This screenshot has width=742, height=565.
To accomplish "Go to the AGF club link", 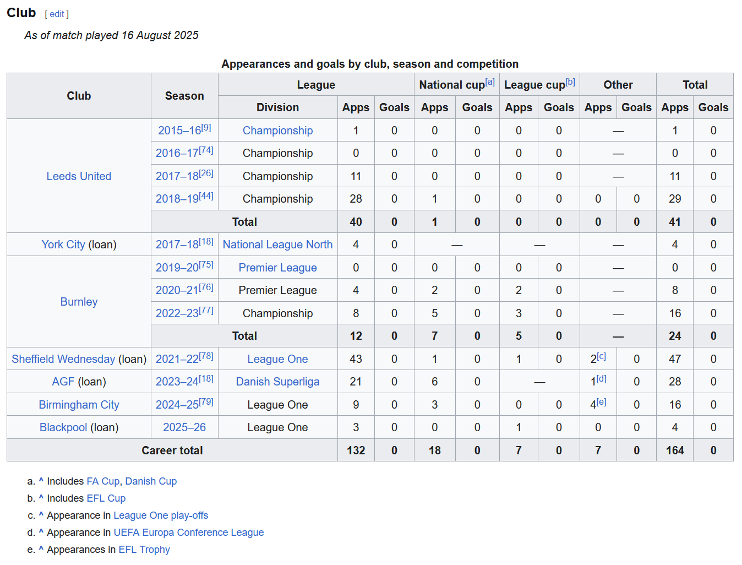I will [x=63, y=382].
